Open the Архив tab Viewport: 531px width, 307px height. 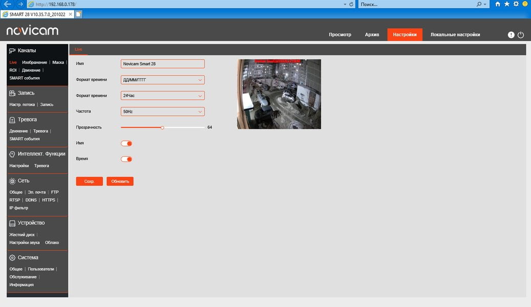click(372, 35)
